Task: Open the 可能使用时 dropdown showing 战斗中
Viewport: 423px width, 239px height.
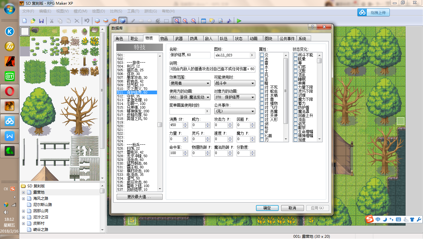Action: click(x=235, y=83)
